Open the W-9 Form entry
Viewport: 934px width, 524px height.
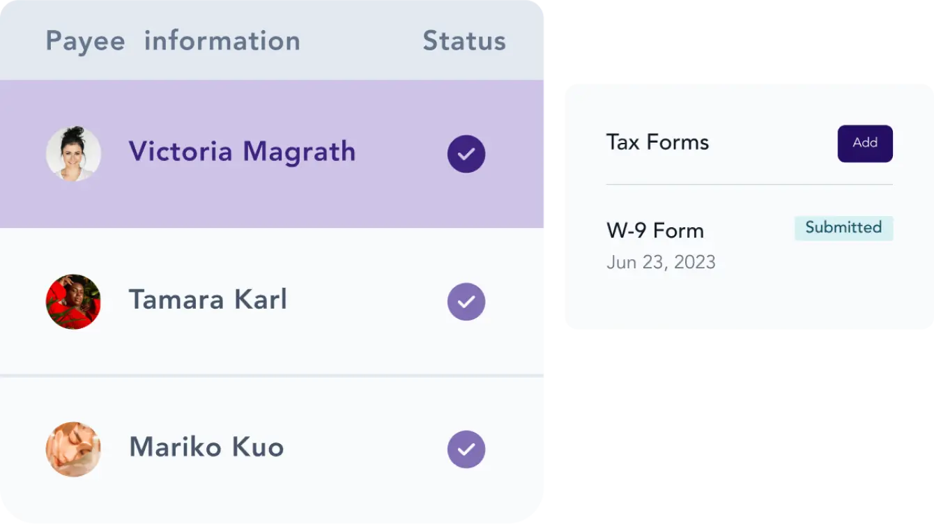[655, 230]
